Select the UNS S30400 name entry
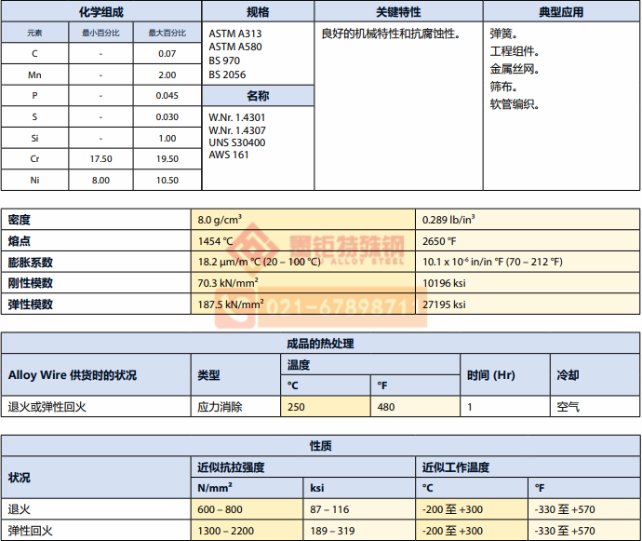This screenshot has height=541, width=642. click(x=236, y=142)
